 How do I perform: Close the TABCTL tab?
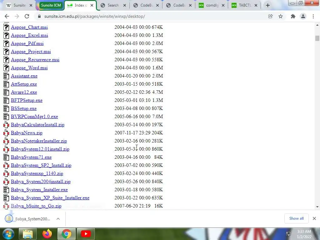coord(256,5)
